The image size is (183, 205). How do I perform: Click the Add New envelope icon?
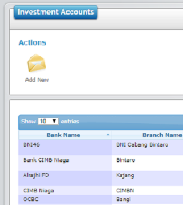pyautogui.click(x=36, y=63)
